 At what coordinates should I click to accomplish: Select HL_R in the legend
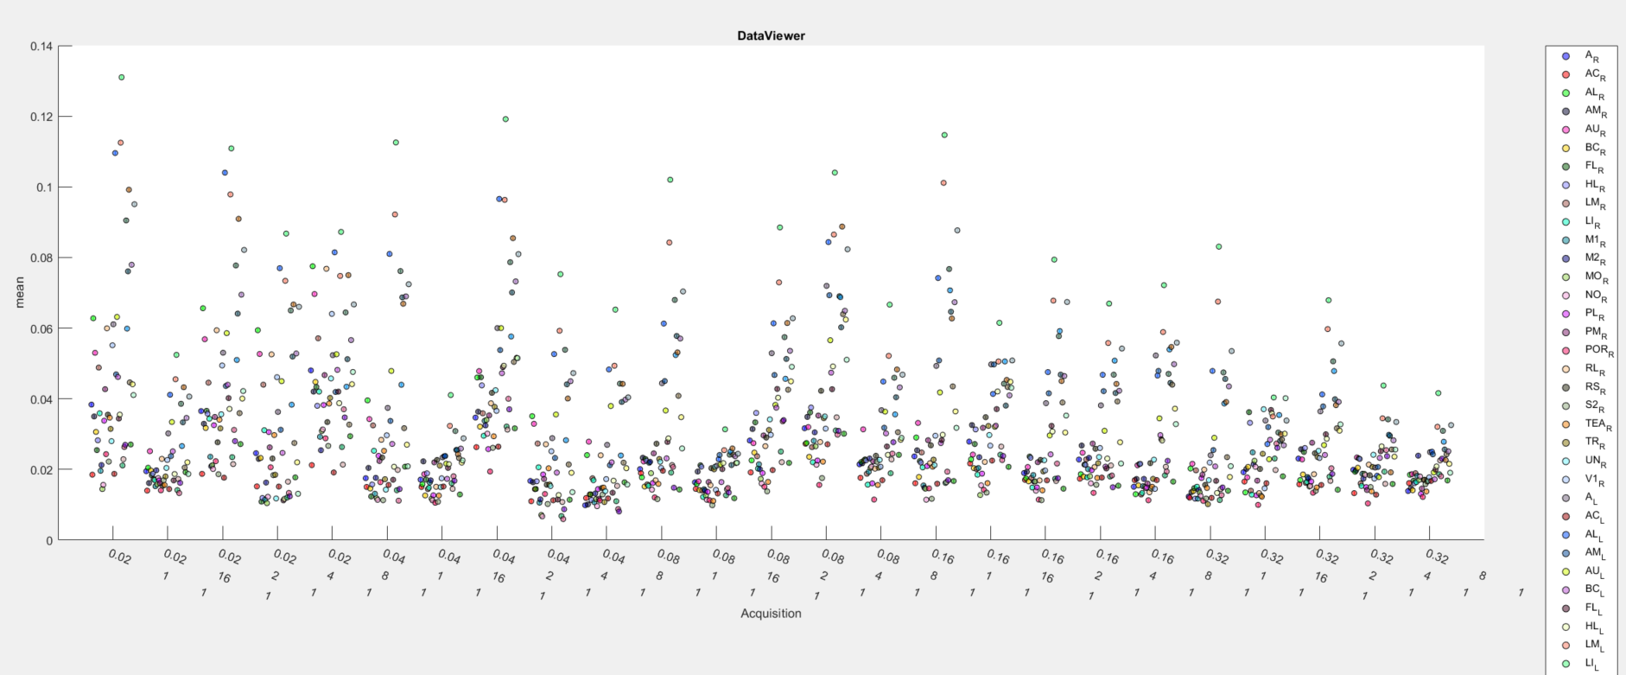(x=1584, y=185)
